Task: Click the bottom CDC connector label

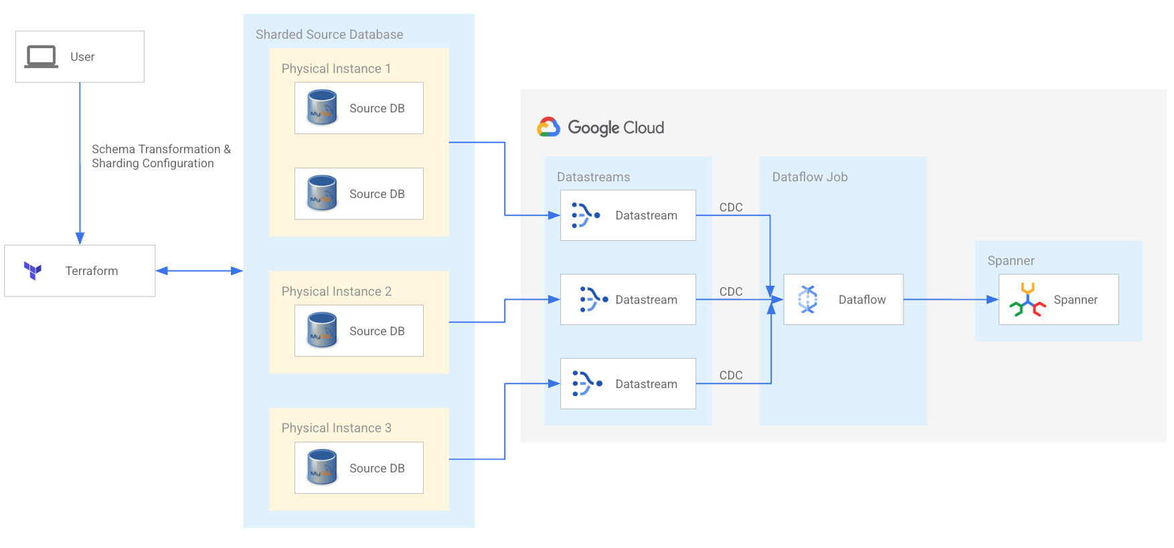Action: click(x=731, y=375)
